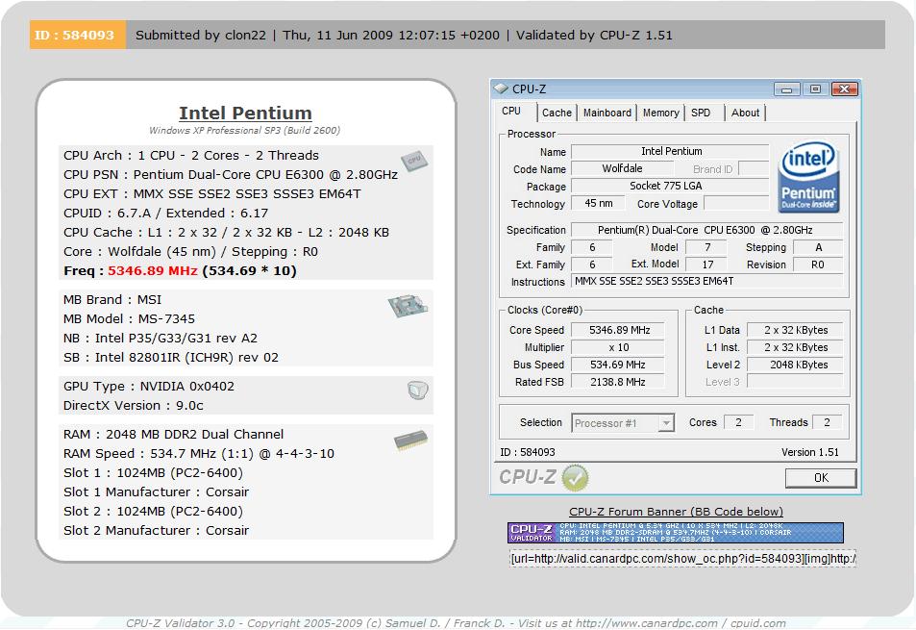Image resolution: width=916 pixels, height=630 pixels.
Task: Click the Instructions MMX SSE field
Action: (x=706, y=281)
